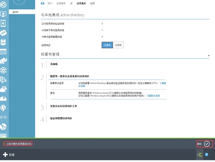
Task: Open the Mobile Services phone icon
Action: 3,23
